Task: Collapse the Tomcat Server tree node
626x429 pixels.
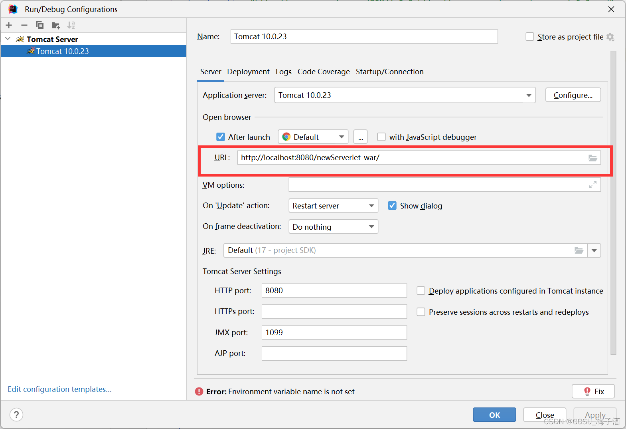Action: click(x=8, y=39)
